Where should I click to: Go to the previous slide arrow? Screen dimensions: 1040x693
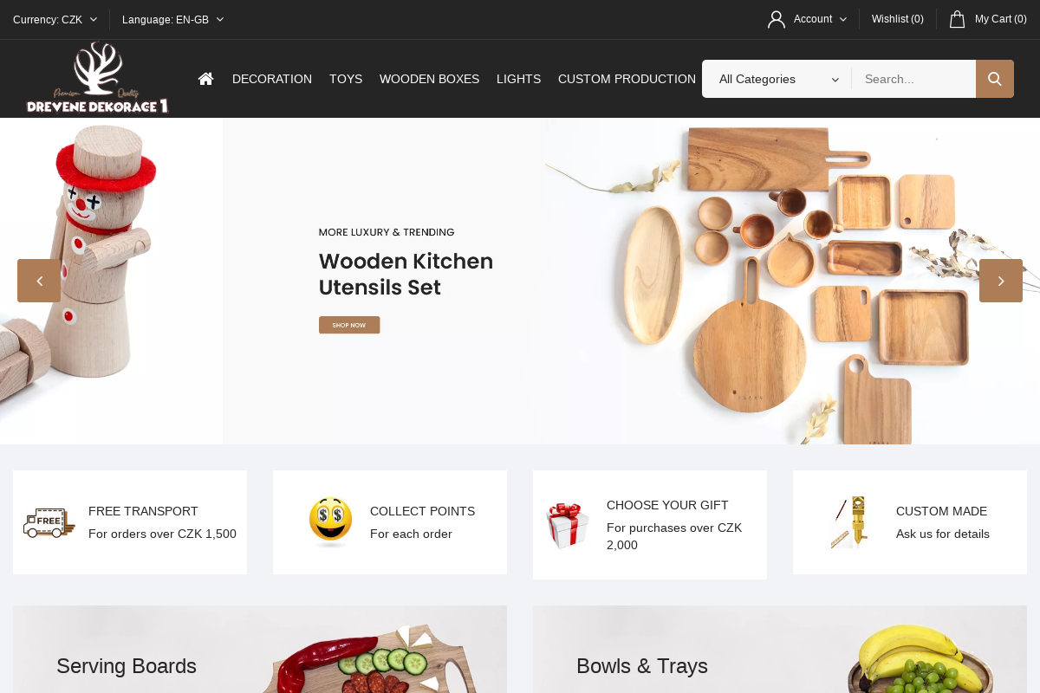point(39,281)
